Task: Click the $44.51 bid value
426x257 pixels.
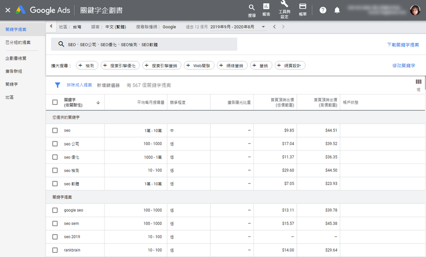Action: [x=331, y=130]
